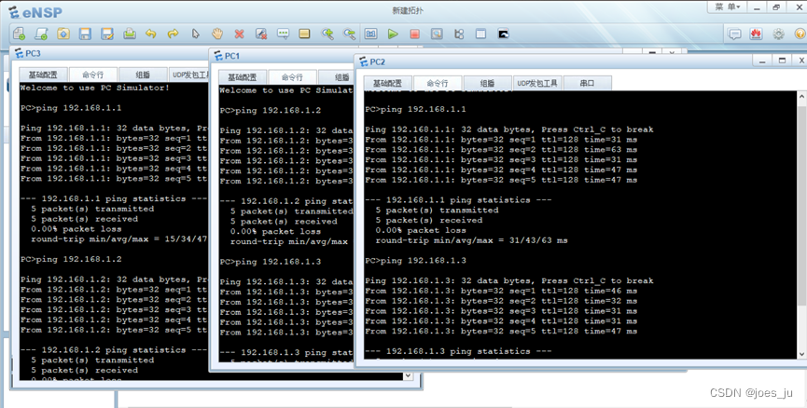The width and height of the screenshot is (807, 408).
Task: Click the Redo arrow icon
Action: 173,34
